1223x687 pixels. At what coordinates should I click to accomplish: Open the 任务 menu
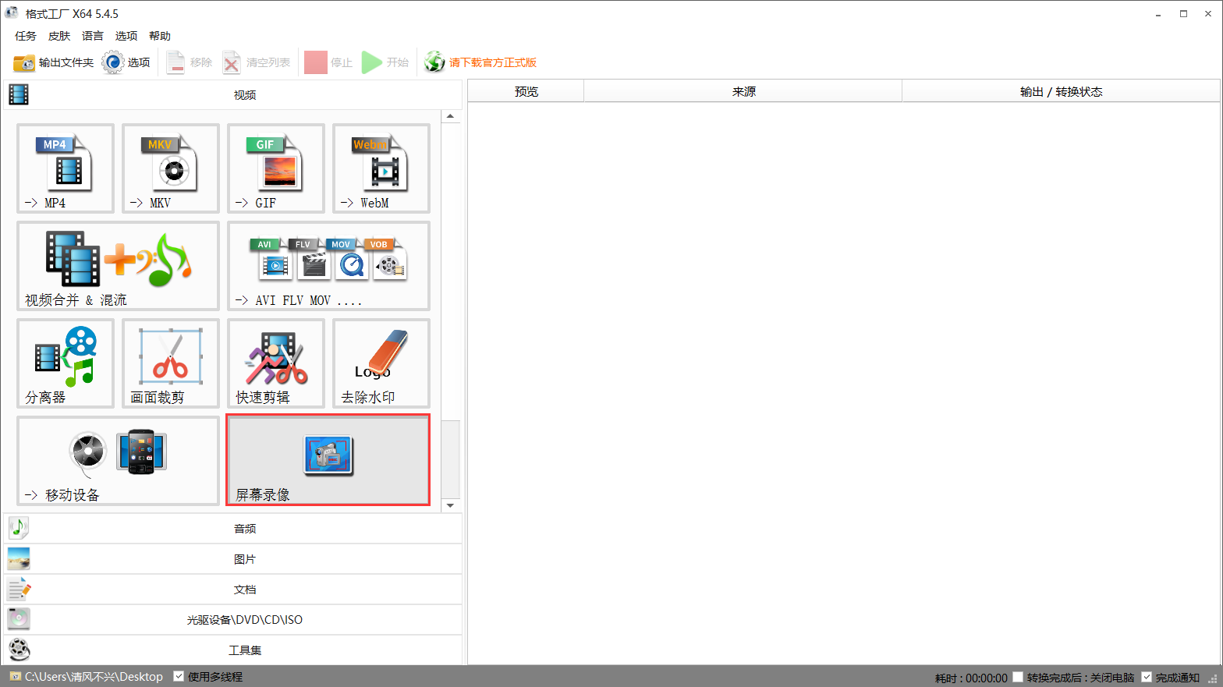point(26,36)
